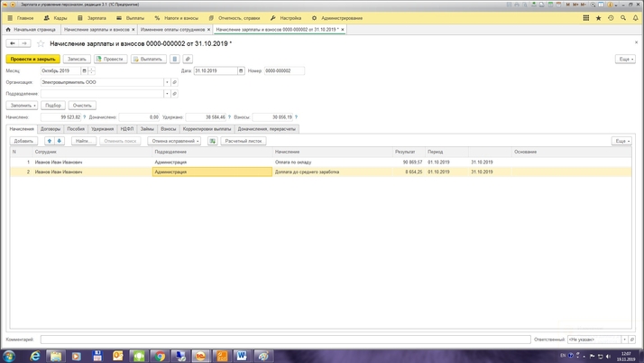Click the favorites star in top toolbar
The width and height of the screenshot is (644, 363).
click(x=598, y=18)
